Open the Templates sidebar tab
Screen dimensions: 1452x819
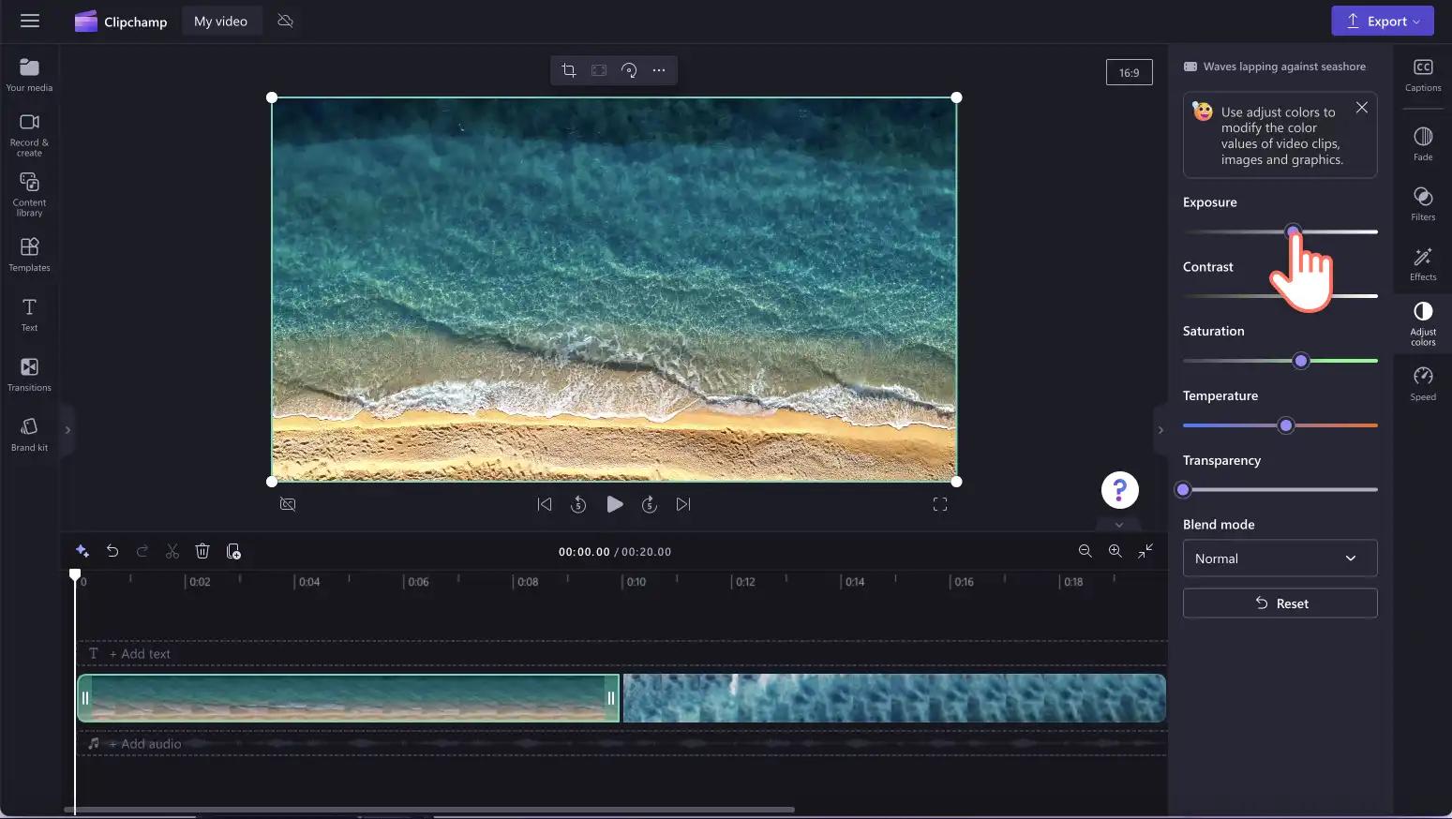tap(29, 254)
